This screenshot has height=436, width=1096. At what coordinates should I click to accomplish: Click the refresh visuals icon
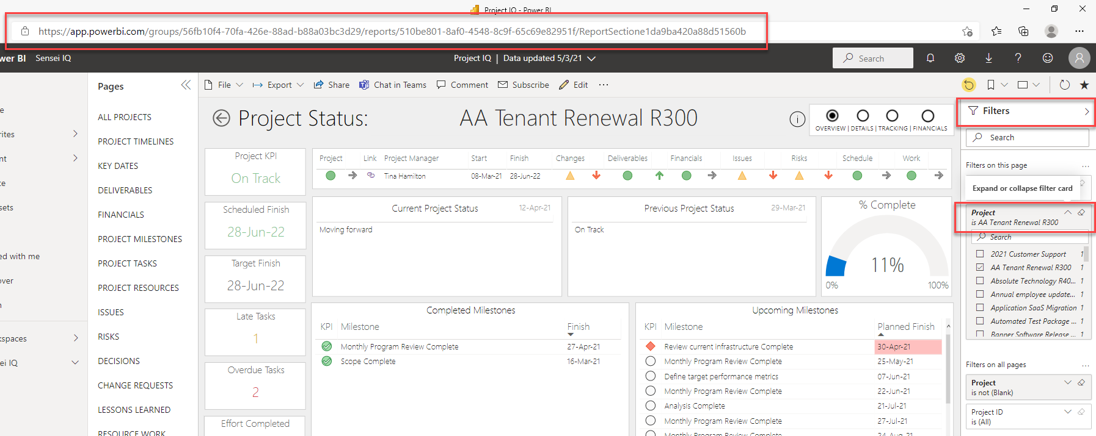pyautogui.click(x=1064, y=85)
